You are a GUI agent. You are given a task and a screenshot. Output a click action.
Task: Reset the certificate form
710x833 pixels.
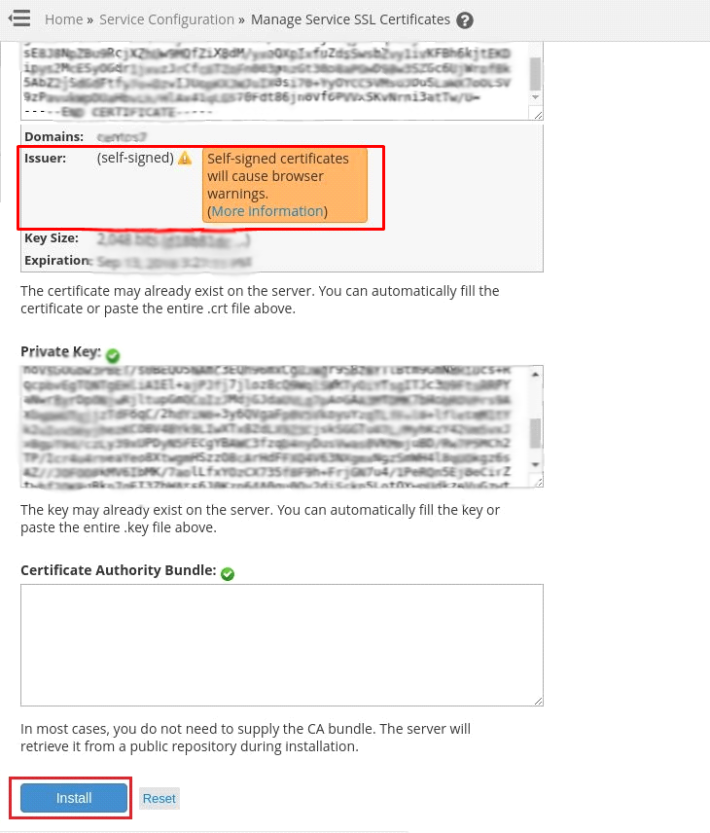pyautogui.click(x=160, y=799)
